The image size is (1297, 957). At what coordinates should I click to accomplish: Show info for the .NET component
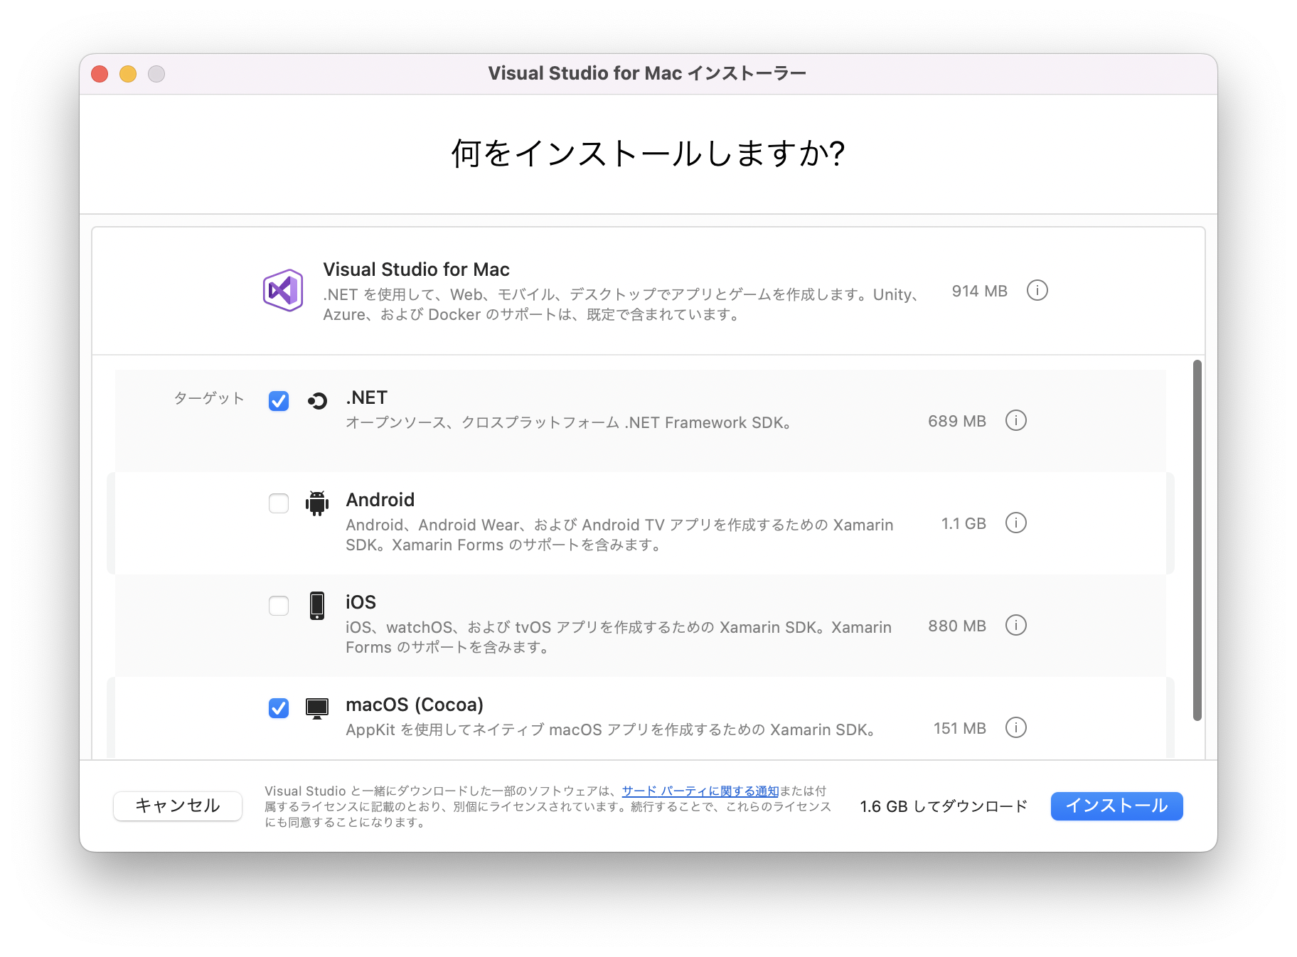click(x=1015, y=421)
